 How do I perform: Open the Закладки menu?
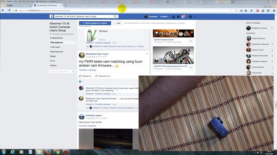click(x=31, y=1)
